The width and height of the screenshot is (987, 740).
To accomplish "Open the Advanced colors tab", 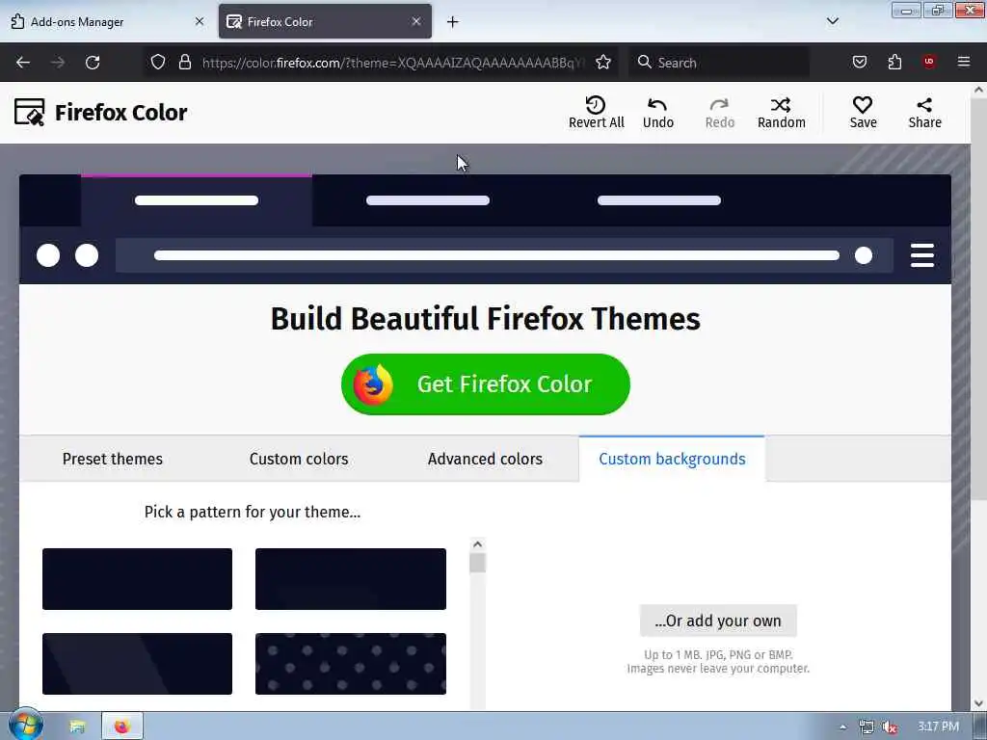I will tap(486, 459).
